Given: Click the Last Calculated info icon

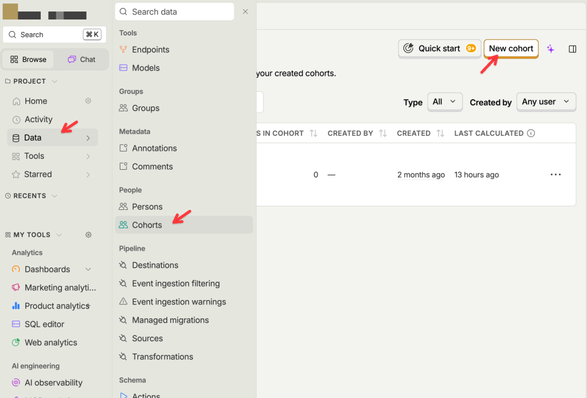Looking at the screenshot, I should pyautogui.click(x=531, y=133).
